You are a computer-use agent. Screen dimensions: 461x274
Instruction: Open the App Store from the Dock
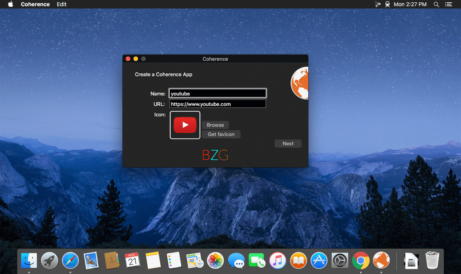[x=319, y=260]
